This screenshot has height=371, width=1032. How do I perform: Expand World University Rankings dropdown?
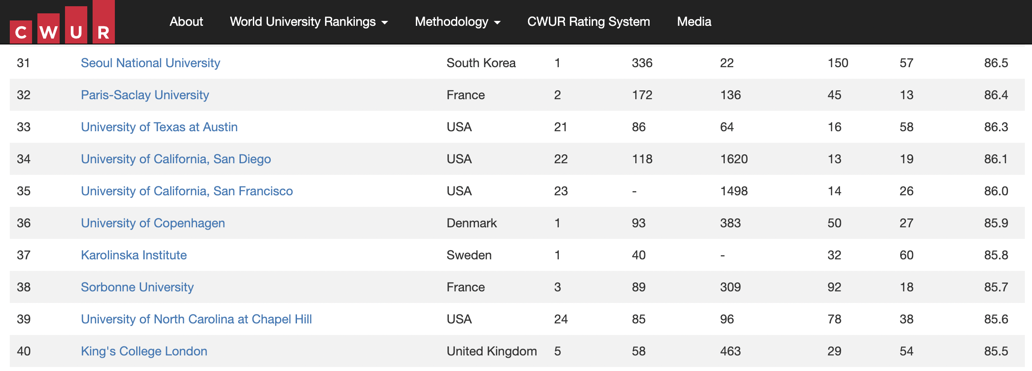[x=309, y=21]
